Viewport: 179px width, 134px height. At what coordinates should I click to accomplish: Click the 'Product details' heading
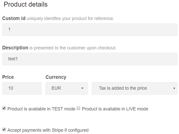click(26, 5)
